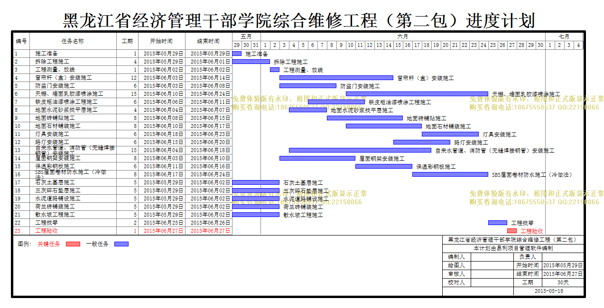Image resolution: width=604 pixels, height=308 pixels.
Task: Select the 校对人 field label
Action: pyautogui.click(x=456, y=282)
